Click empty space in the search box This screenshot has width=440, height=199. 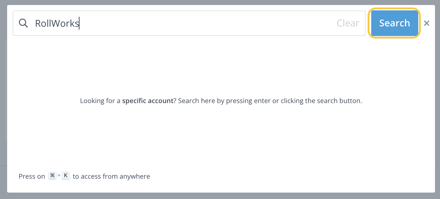click(214, 24)
